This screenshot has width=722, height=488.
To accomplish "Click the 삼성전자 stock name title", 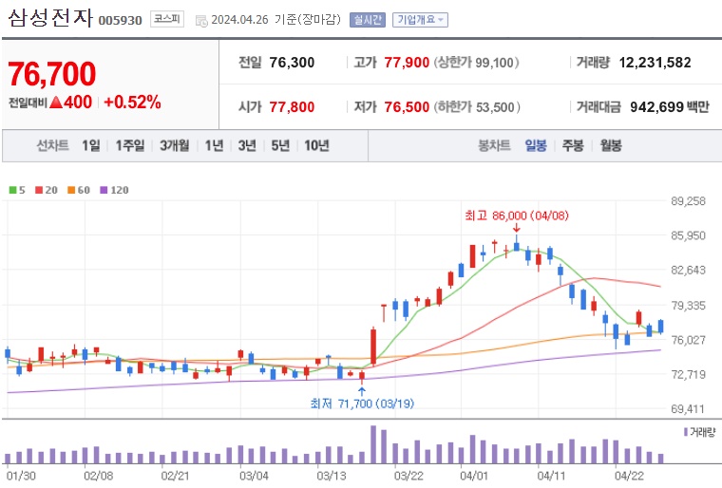I will 50,17.
